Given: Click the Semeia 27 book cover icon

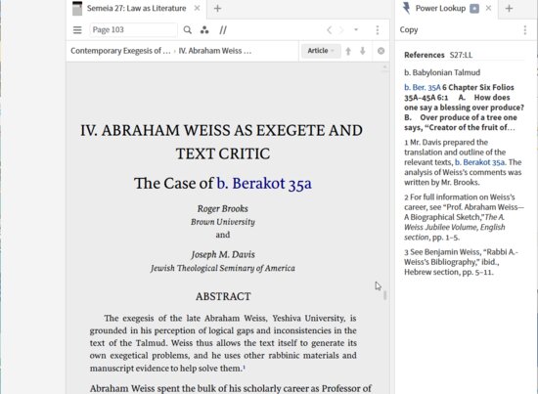Looking at the screenshot, I should pyautogui.click(x=77, y=8).
